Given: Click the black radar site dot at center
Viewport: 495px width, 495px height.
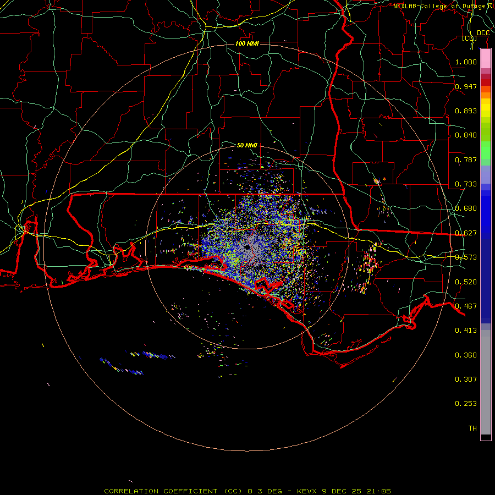Looking at the screenshot, I should (248, 248).
